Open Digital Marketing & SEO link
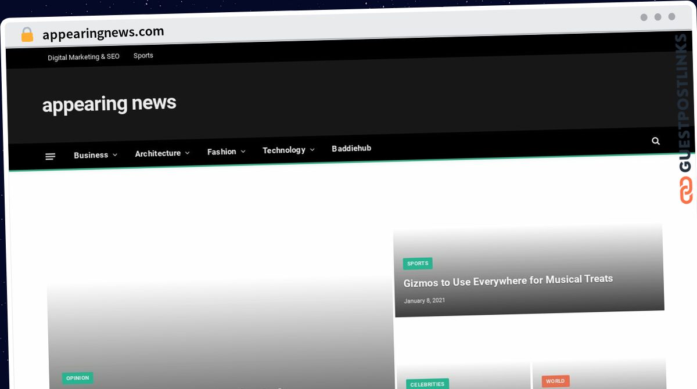 click(84, 57)
